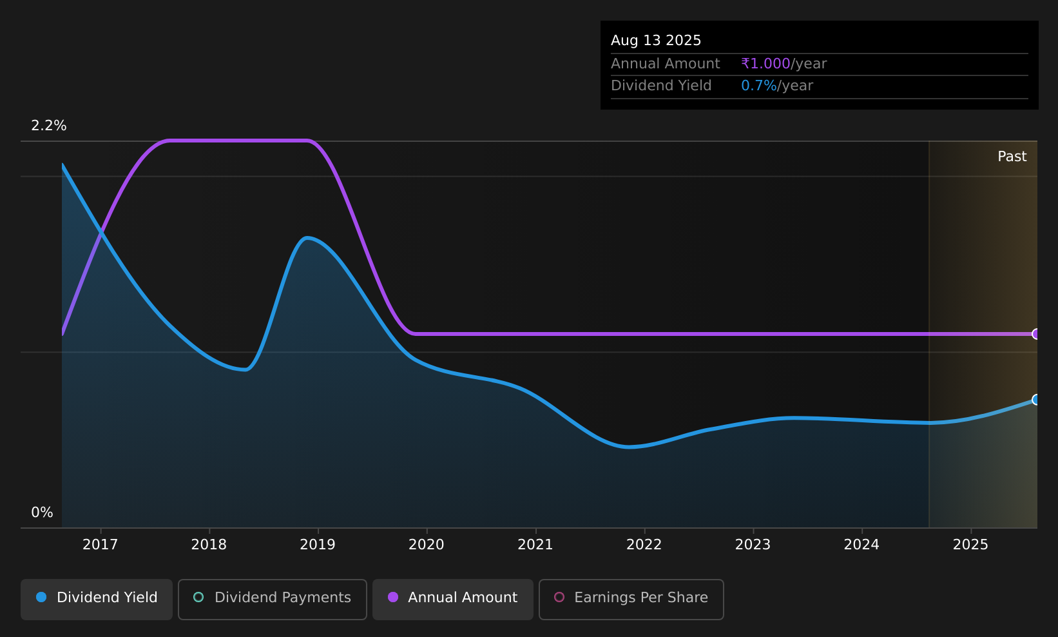Toggle the Dividend Yield legend series
1058x637 pixels.
pos(97,599)
